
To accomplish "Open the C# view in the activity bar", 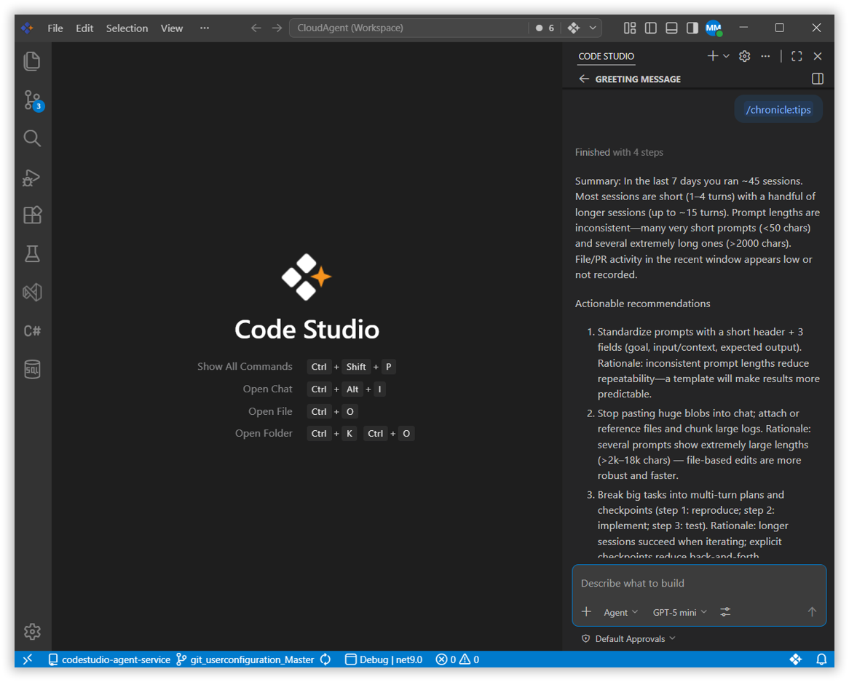I will click(32, 330).
